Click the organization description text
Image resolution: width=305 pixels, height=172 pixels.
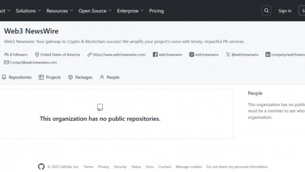pos(124,41)
